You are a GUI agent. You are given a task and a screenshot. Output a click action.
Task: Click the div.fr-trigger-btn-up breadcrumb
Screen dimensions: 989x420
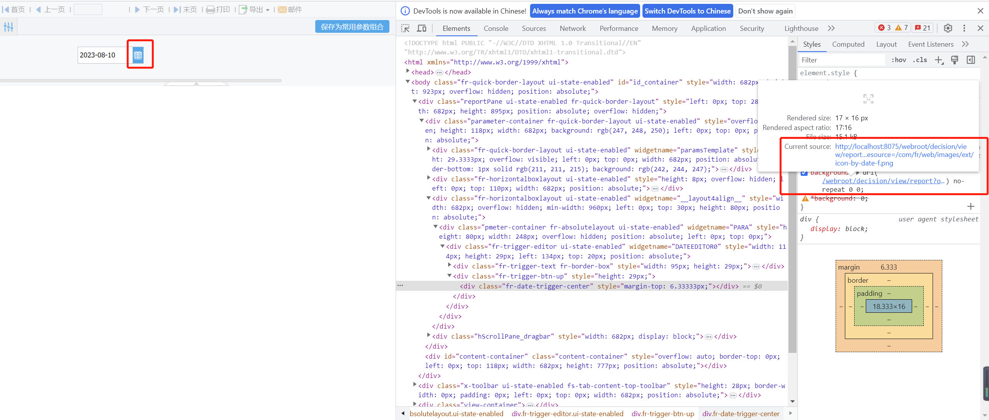coord(663,414)
